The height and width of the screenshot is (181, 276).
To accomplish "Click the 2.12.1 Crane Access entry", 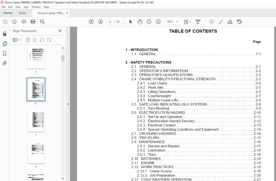I will coord(199,171).
